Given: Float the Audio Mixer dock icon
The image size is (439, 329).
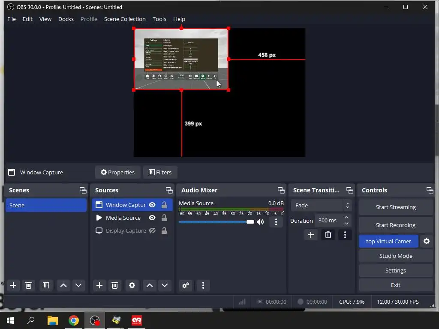Looking at the screenshot, I should [x=281, y=190].
